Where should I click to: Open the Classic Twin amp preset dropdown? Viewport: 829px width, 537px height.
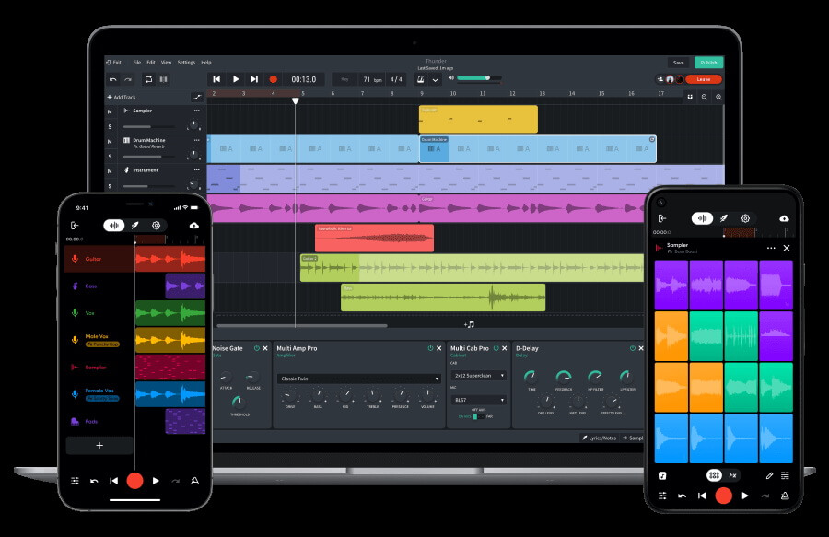[358, 379]
